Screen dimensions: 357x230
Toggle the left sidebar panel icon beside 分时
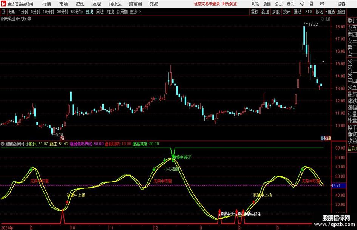3,12
